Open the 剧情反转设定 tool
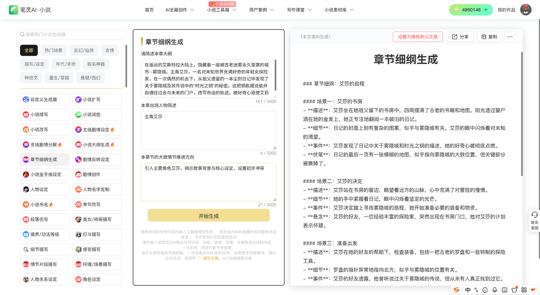This screenshot has height=295, width=540. point(97,160)
